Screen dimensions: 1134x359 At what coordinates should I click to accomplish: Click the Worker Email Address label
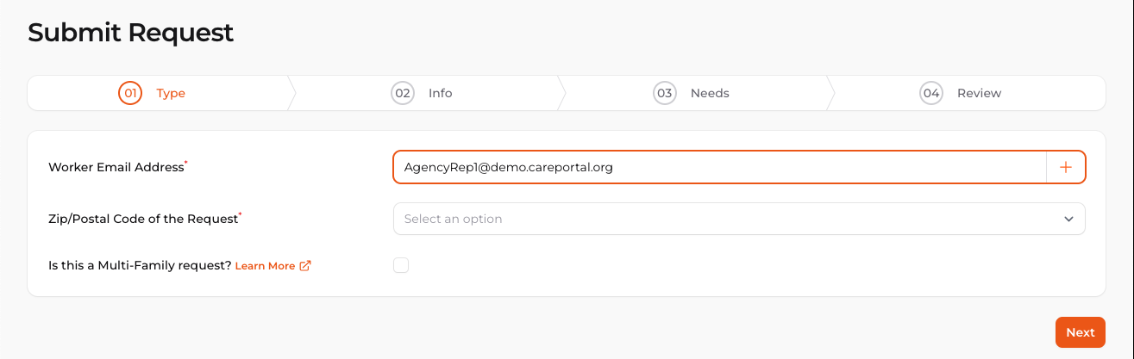click(116, 167)
